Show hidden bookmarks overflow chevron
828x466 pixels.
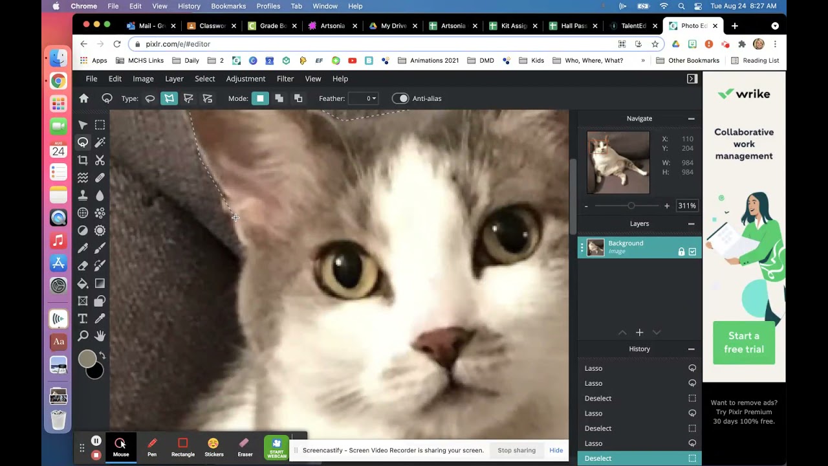pos(643,61)
